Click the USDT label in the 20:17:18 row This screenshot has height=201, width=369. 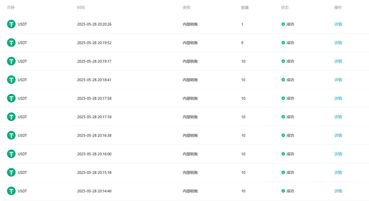point(22,117)
